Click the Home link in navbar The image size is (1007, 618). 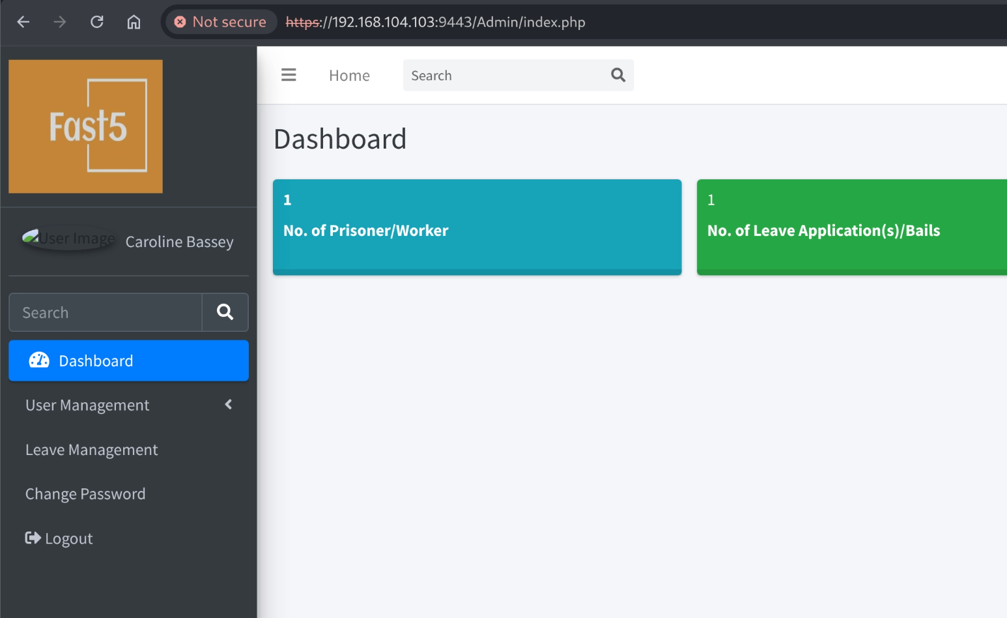coord(349,76)
